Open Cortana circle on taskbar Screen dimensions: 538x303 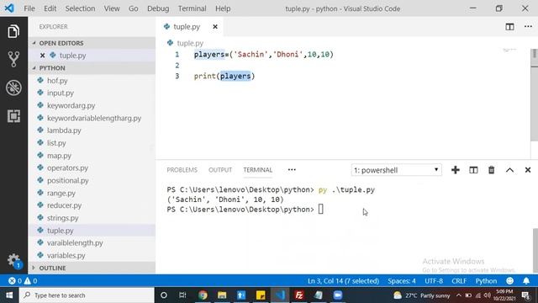coord(164,295)
